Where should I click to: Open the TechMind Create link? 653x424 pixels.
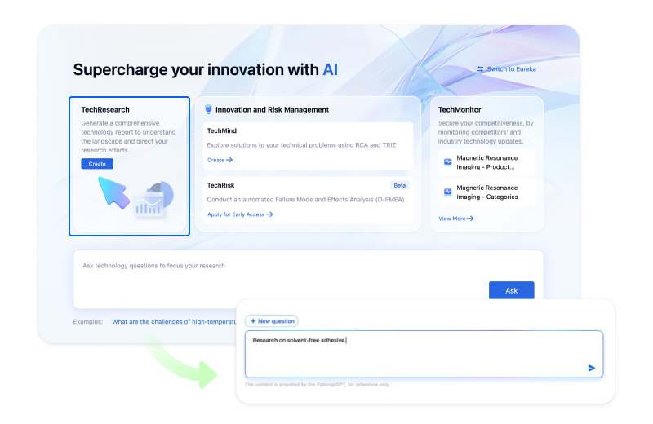click(220, 160)
